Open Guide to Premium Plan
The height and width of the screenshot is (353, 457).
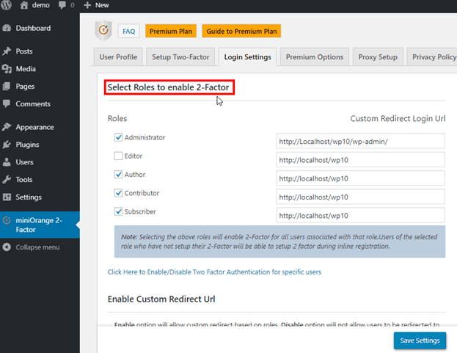241,31
